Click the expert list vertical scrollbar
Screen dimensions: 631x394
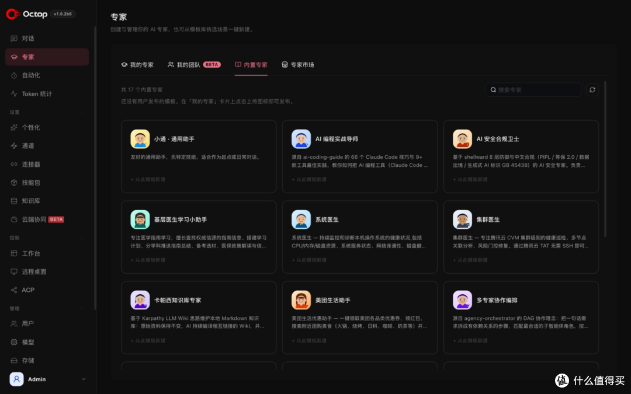[x=605, y=159]
